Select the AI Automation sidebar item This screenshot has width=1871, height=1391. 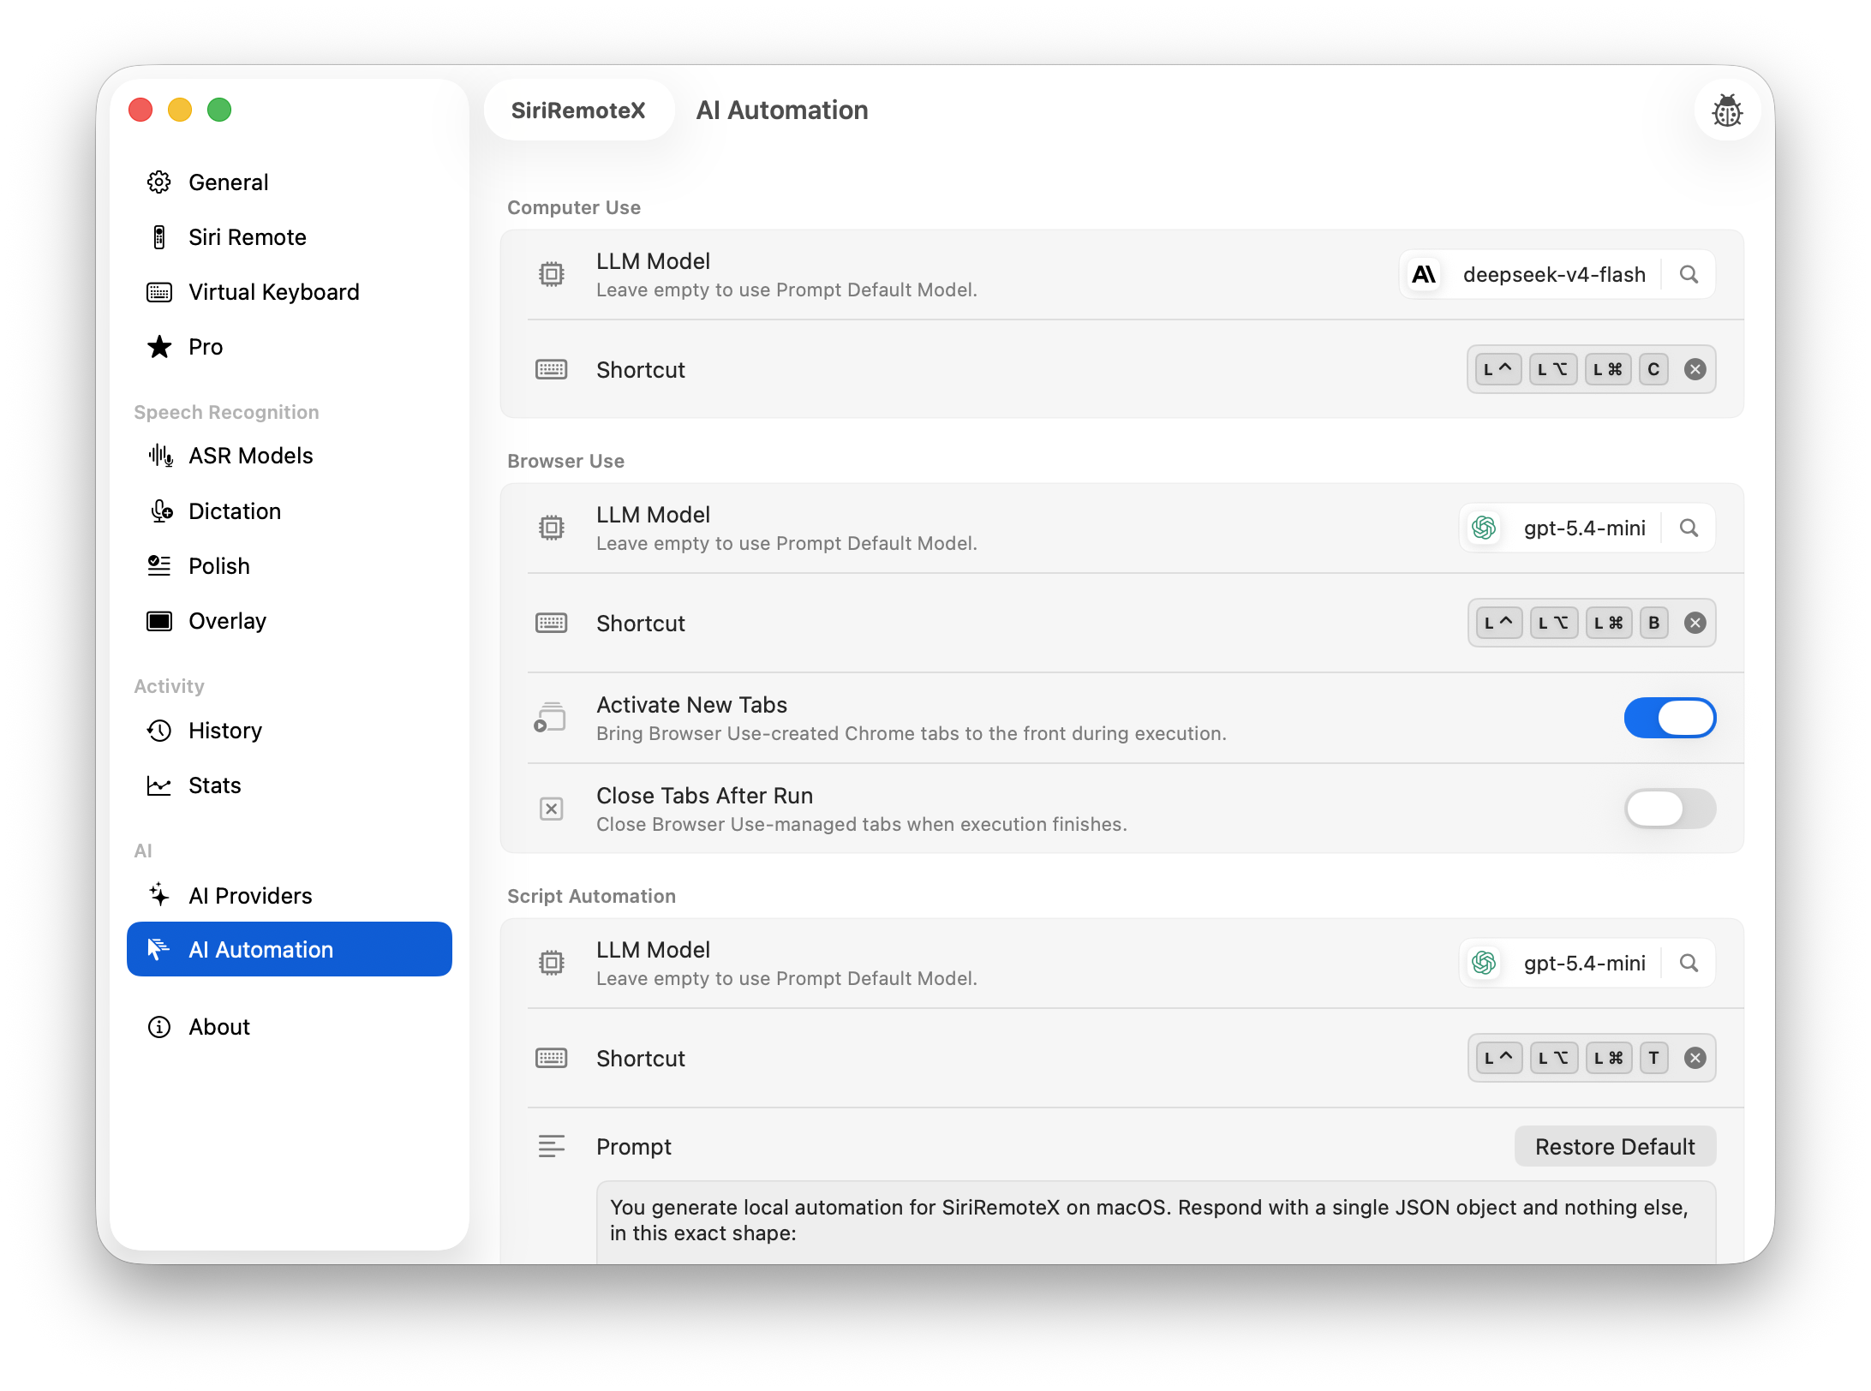pos(290,949)
